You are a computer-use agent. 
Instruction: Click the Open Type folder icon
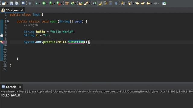(81, 3)
